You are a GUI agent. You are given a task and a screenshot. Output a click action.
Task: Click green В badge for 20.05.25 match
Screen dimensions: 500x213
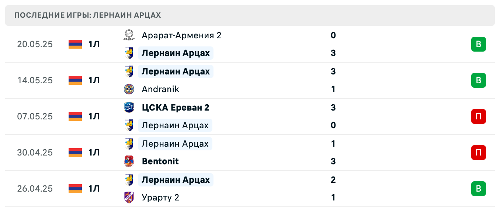(479, 44)
